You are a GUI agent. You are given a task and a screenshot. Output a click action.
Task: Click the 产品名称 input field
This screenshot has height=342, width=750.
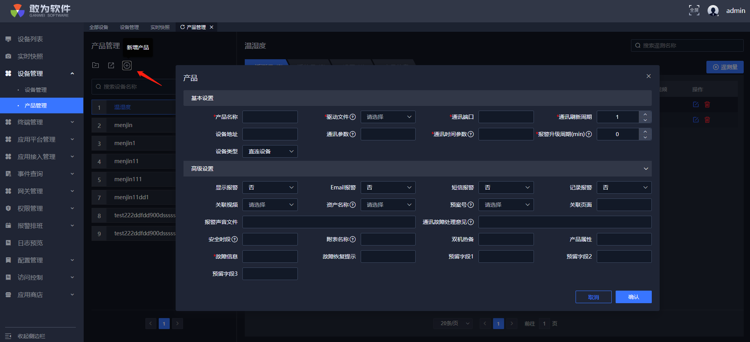(x=270, y=117)
